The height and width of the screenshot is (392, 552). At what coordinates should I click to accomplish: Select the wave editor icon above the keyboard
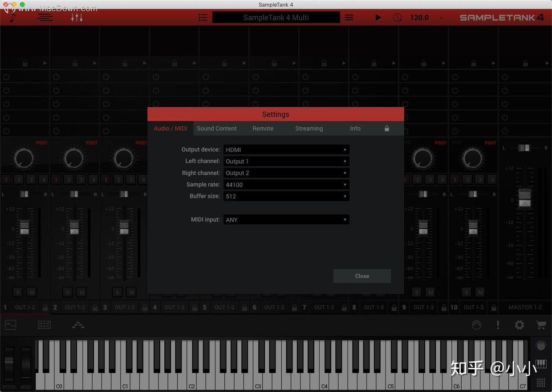10,325
